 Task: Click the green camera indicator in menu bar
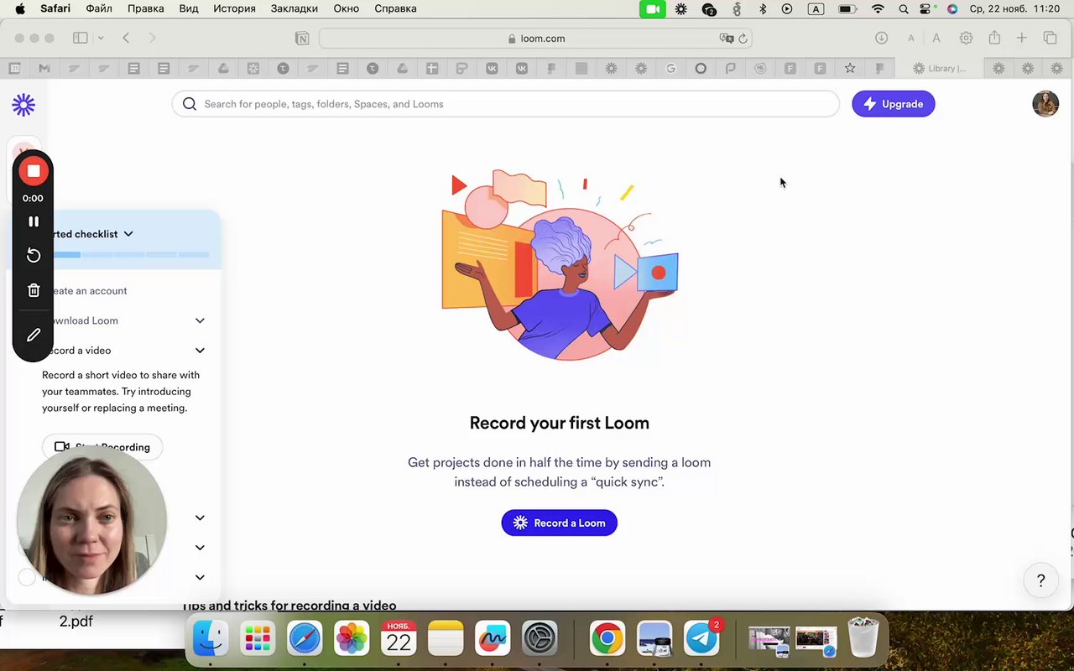click(652, 9)
